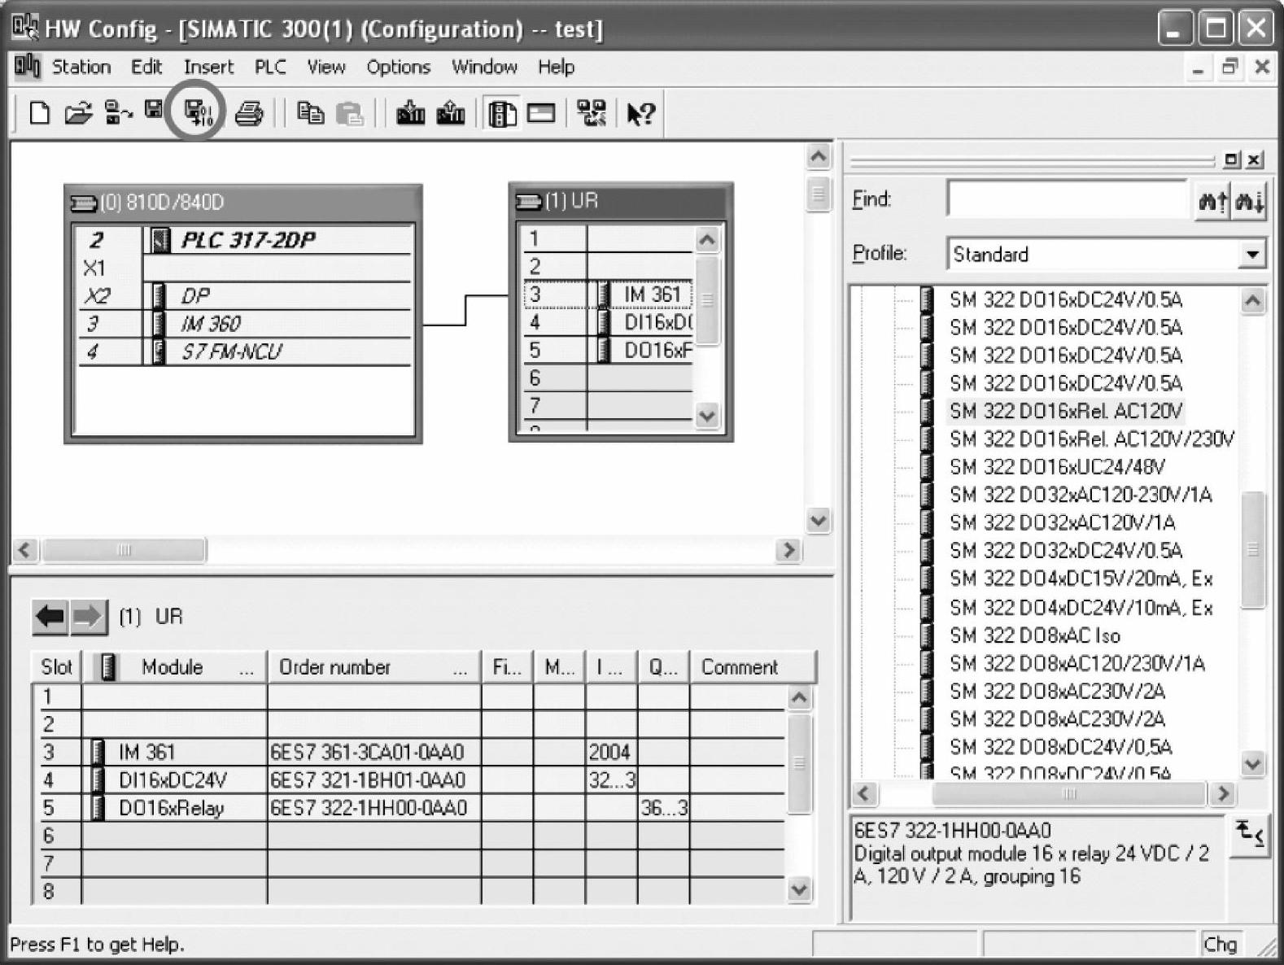Click the Comment column header
This screenshot has width=1284, height=965.
pyautogui.click(x=753, y=667)
